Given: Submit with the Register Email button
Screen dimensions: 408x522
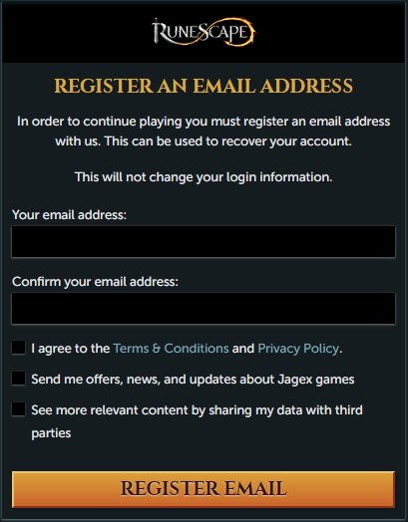Looking at the screenshot, I should (x=204, y=489).
